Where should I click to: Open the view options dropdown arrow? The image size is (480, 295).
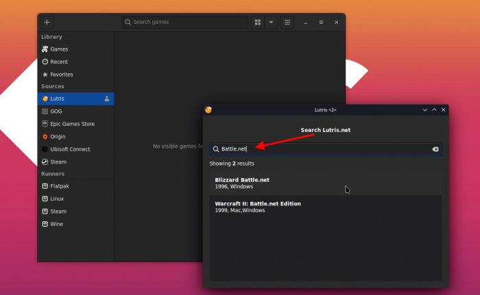[x=272, y=23]
